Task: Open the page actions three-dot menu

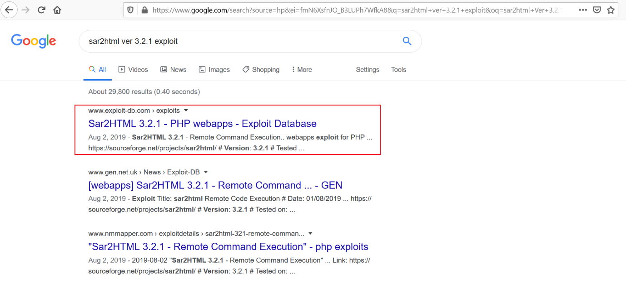Action: (583, 10)
